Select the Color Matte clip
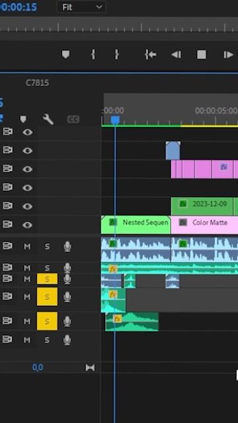The image size is (238, 423). pos(204,225)
